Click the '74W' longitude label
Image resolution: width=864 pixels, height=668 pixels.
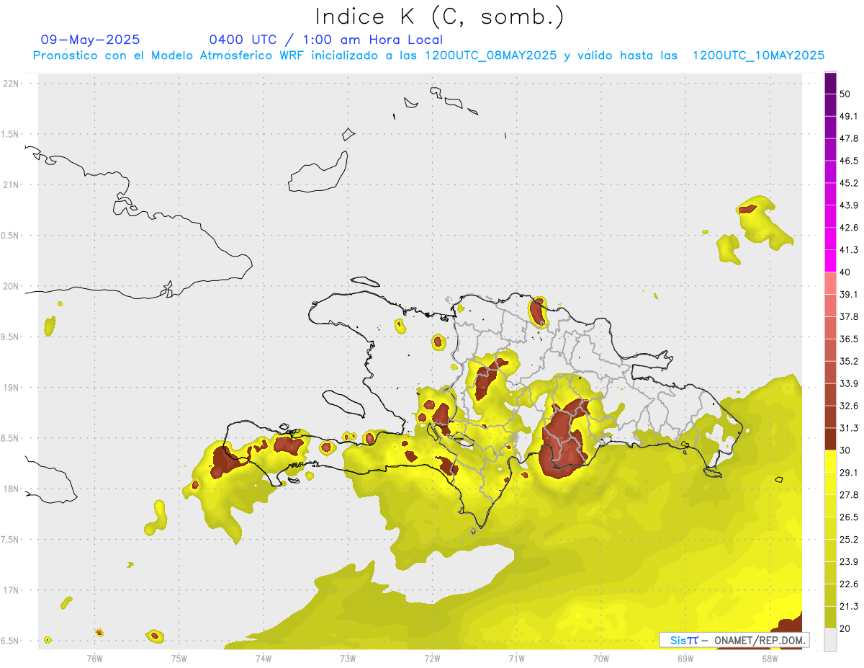[x=264, y=658]
